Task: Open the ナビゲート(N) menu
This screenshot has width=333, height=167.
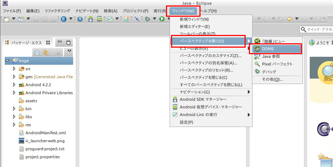Action: click(87, 11)
